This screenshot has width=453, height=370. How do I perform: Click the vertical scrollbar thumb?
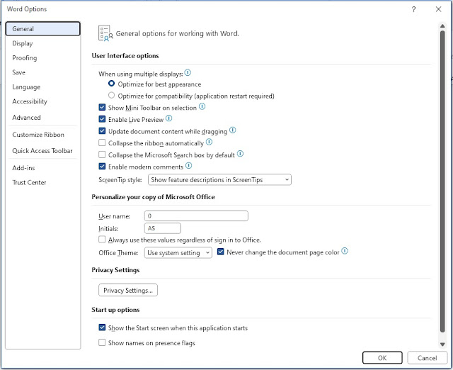click(x=442, y=181)
